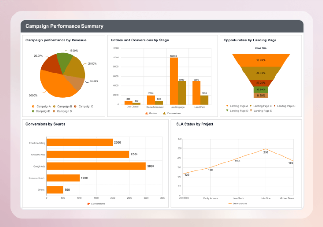Click the Campaign C legend marker

coord(75,107)
